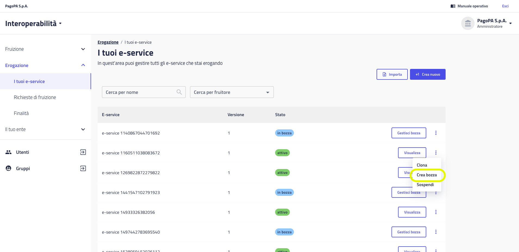The height and width of the screenshot is (252, 519).
Task: Click the search magnifier icon in name field
Action: (x=179, y=92)
